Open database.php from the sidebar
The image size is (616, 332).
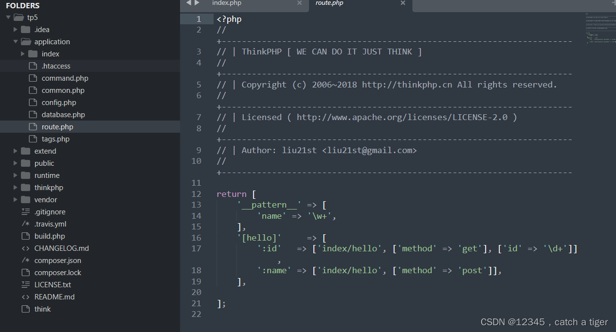coord(63,115)
